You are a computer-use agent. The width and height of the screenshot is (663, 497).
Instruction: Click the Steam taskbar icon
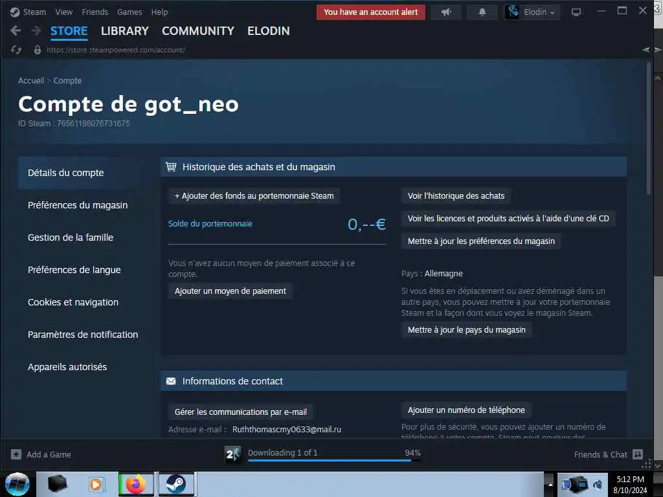(176, 484)
